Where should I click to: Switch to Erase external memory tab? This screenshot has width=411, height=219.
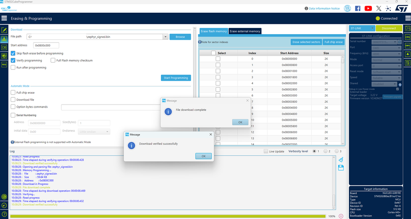click(245, 31)
